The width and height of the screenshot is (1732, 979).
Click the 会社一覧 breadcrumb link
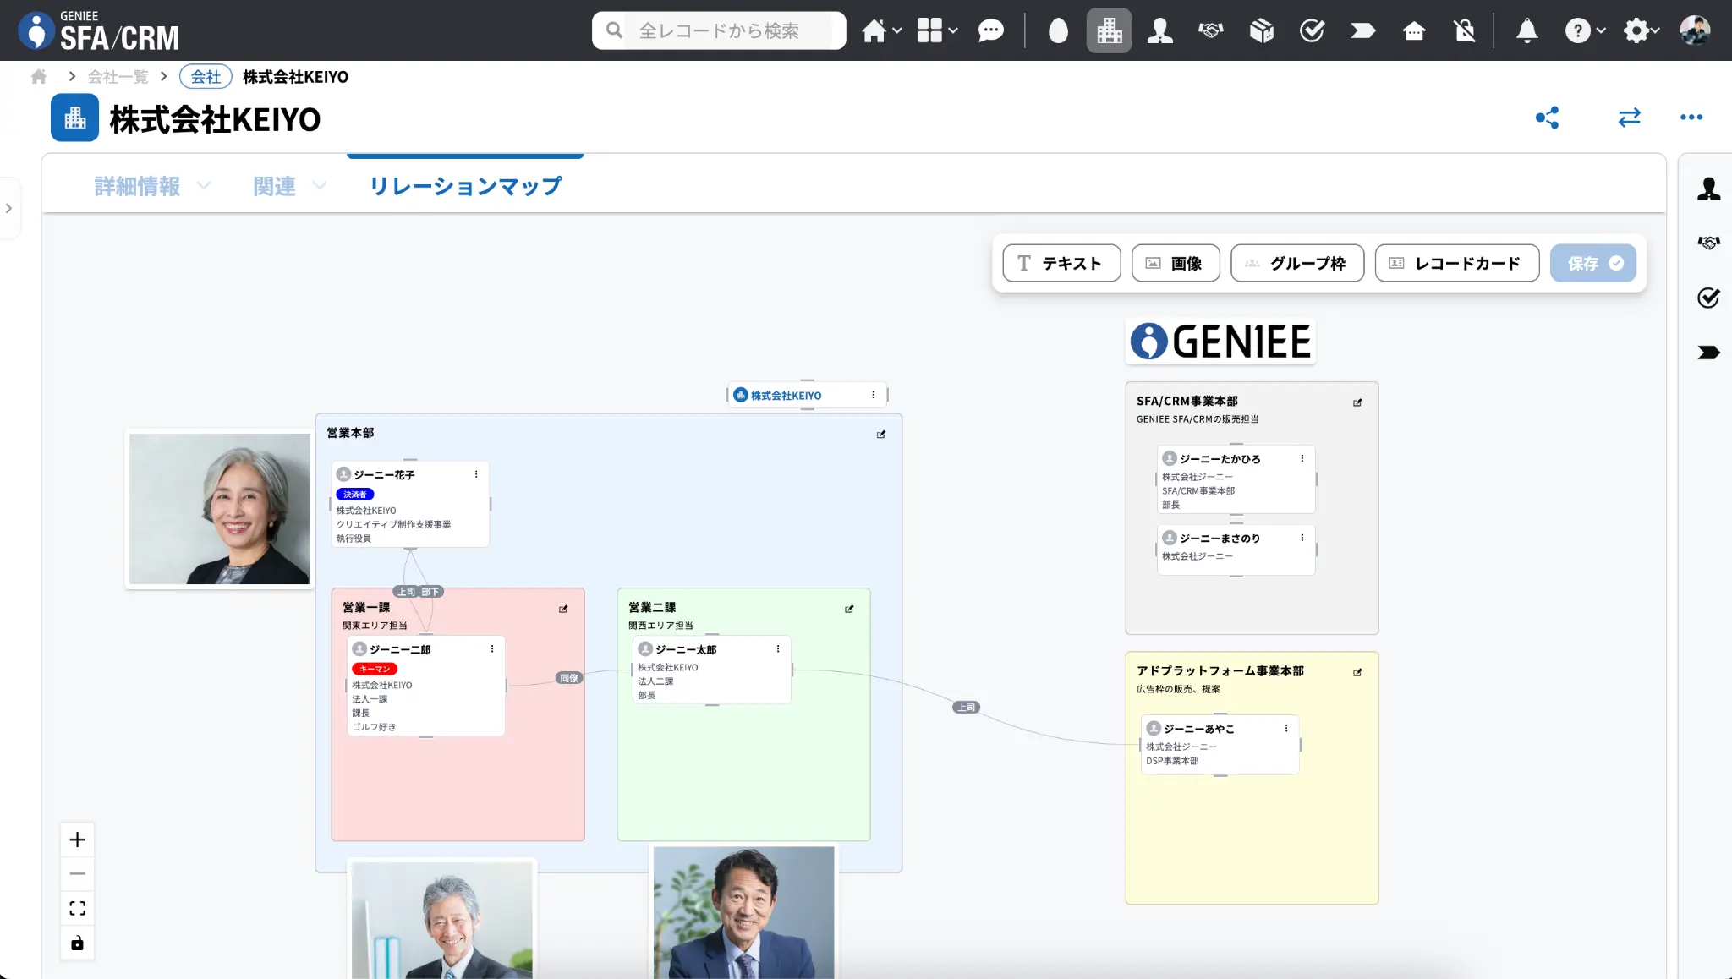click(118, 77)
